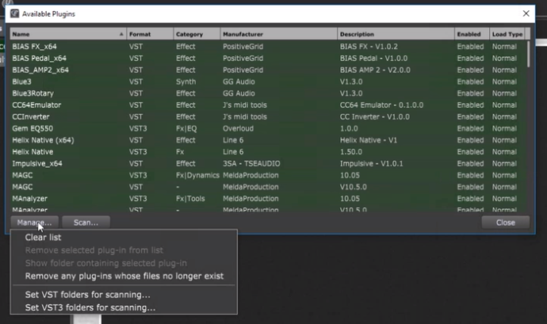
Task: Sort by the Category column header
Action: [197, 34]
